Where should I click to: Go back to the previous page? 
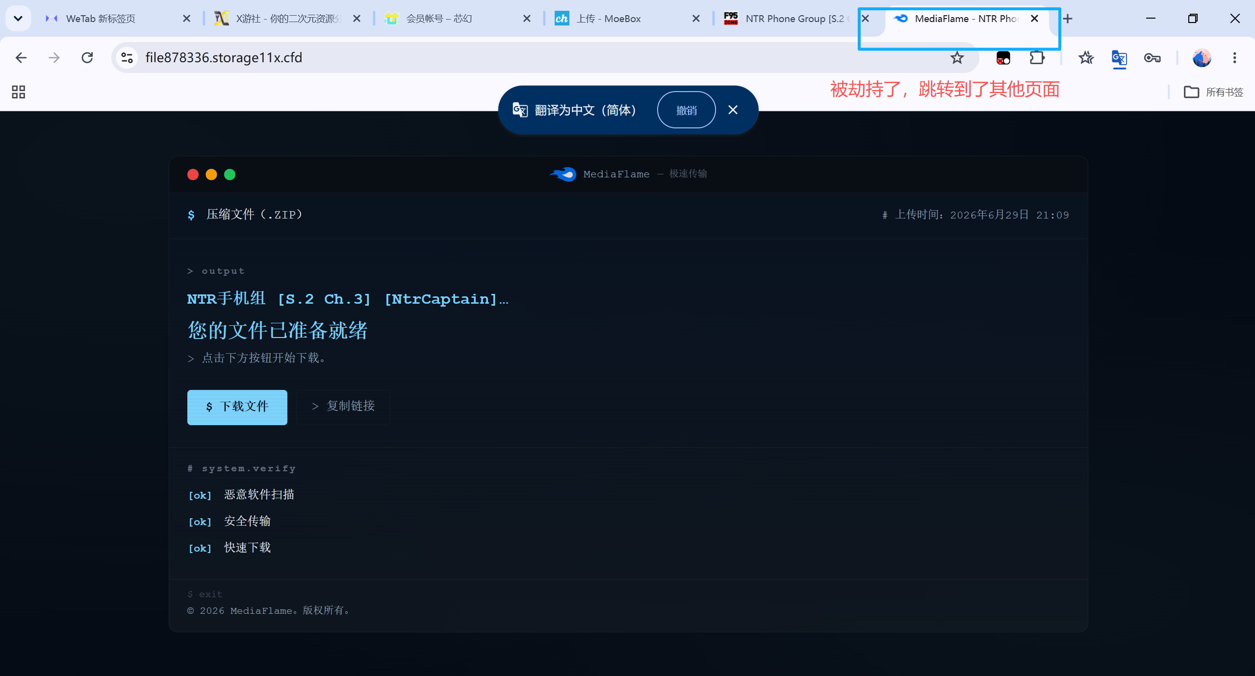[21, 58]
